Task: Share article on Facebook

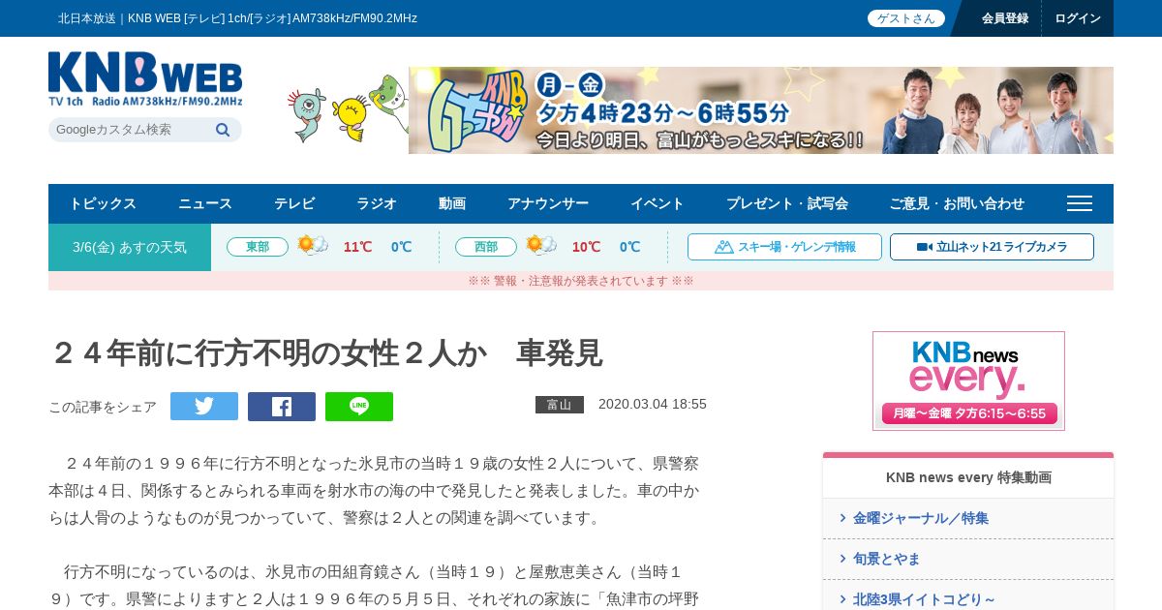Action: (x=282, y=407)
